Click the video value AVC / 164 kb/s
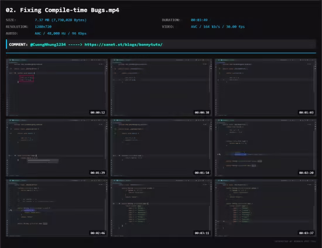This screenshot has width=322, height=248. click(218, 27)
